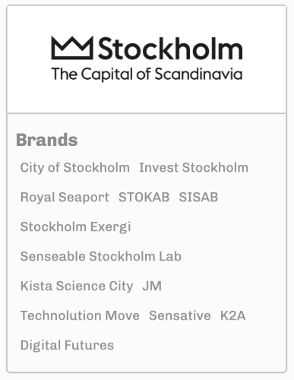294x380 pixels.
Task: Open the City of Stockholm brand
Action: [x=75, y=168]
